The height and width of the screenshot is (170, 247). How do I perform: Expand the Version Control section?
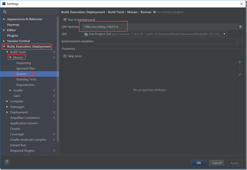[x=4, y=41]
